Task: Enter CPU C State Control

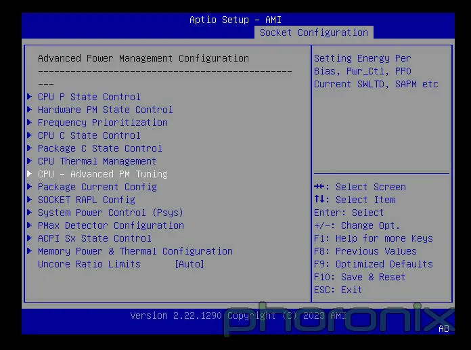Action: point(89,135)
